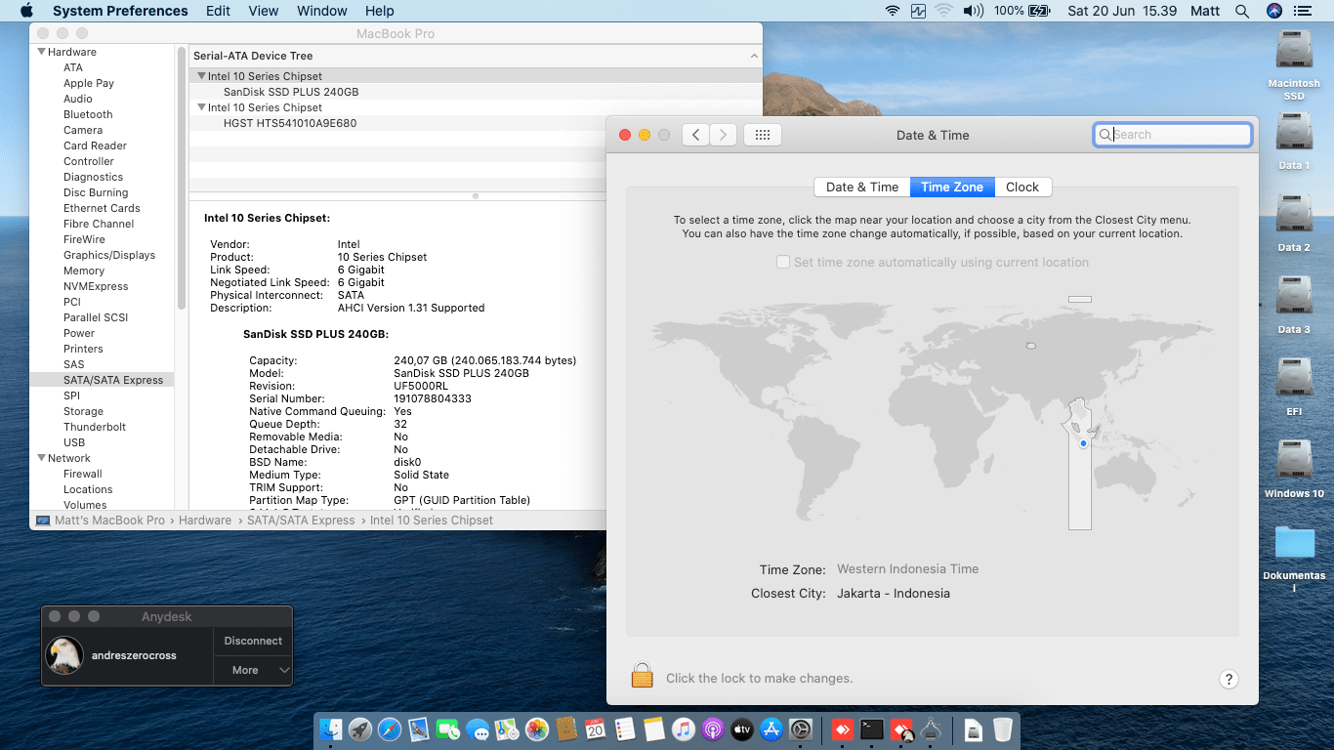Screen dimensions: 1334x750
Task: Click the lock icon to make changes
Action: (x=642, y=676)
